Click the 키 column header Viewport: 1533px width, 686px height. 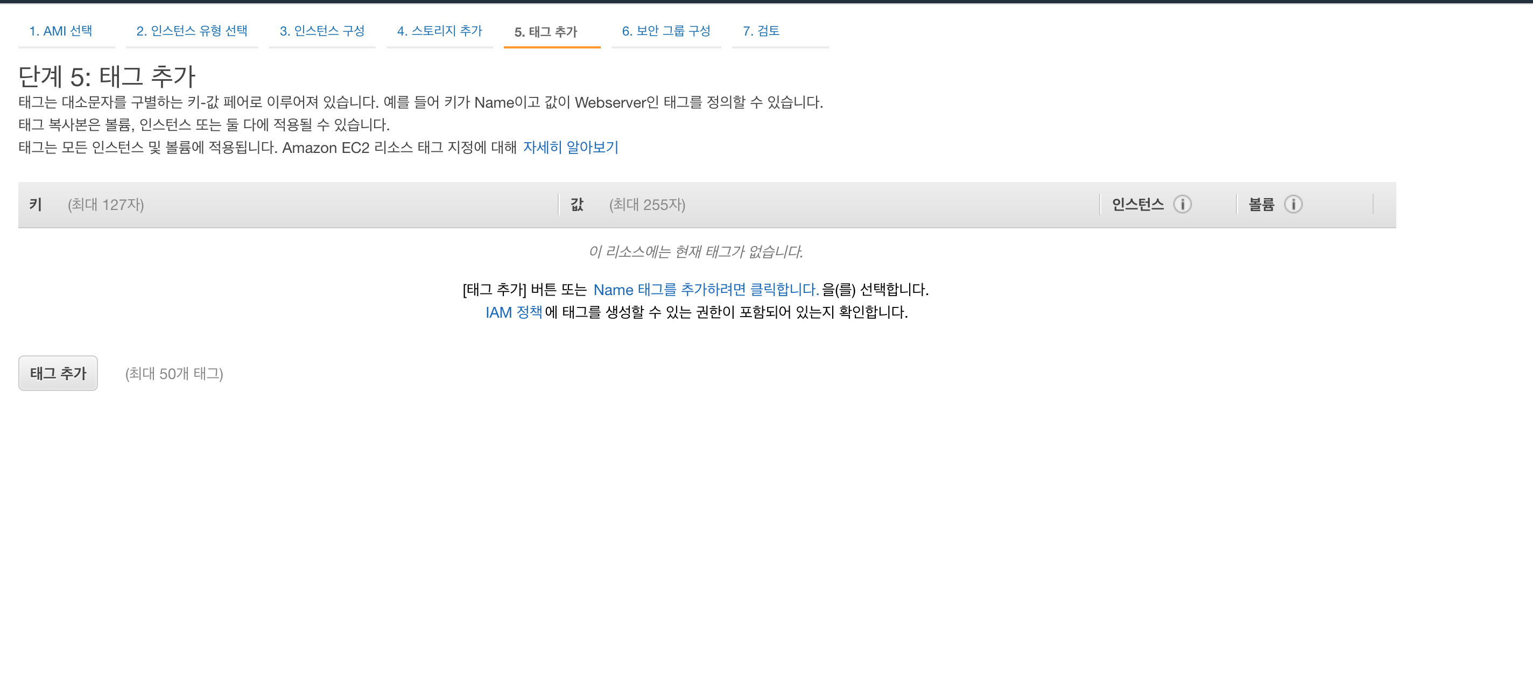[35, 204]
